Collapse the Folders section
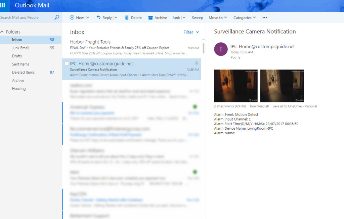The width and height of the screenshot is (344, 219). point(2,32)
